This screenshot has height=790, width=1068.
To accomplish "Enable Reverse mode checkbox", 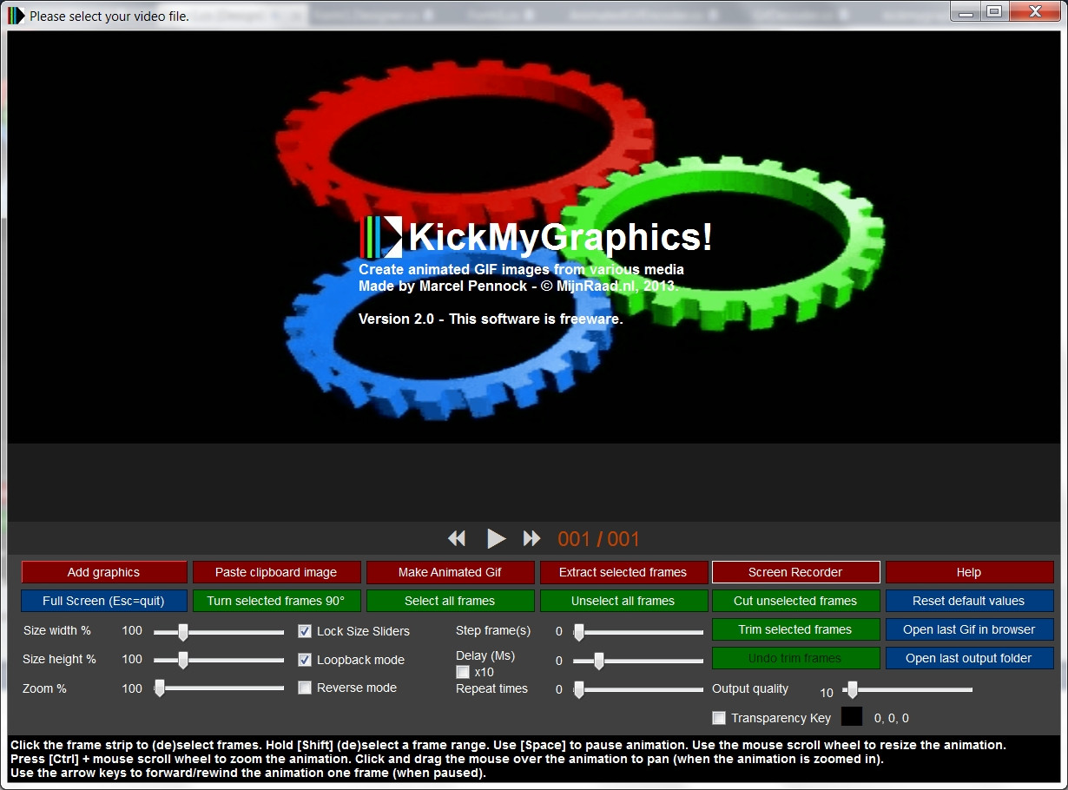I will [x=305, y=688].
